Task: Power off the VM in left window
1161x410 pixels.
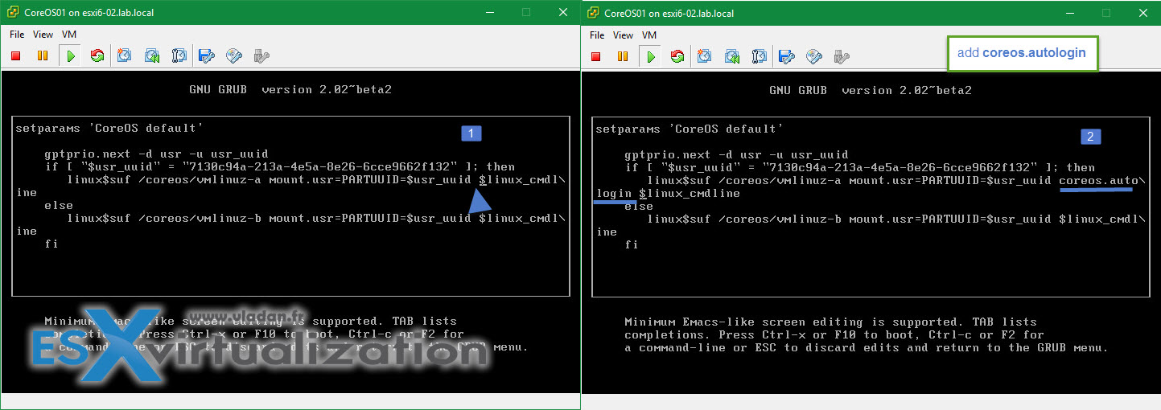Action: [x=16, y=56]
